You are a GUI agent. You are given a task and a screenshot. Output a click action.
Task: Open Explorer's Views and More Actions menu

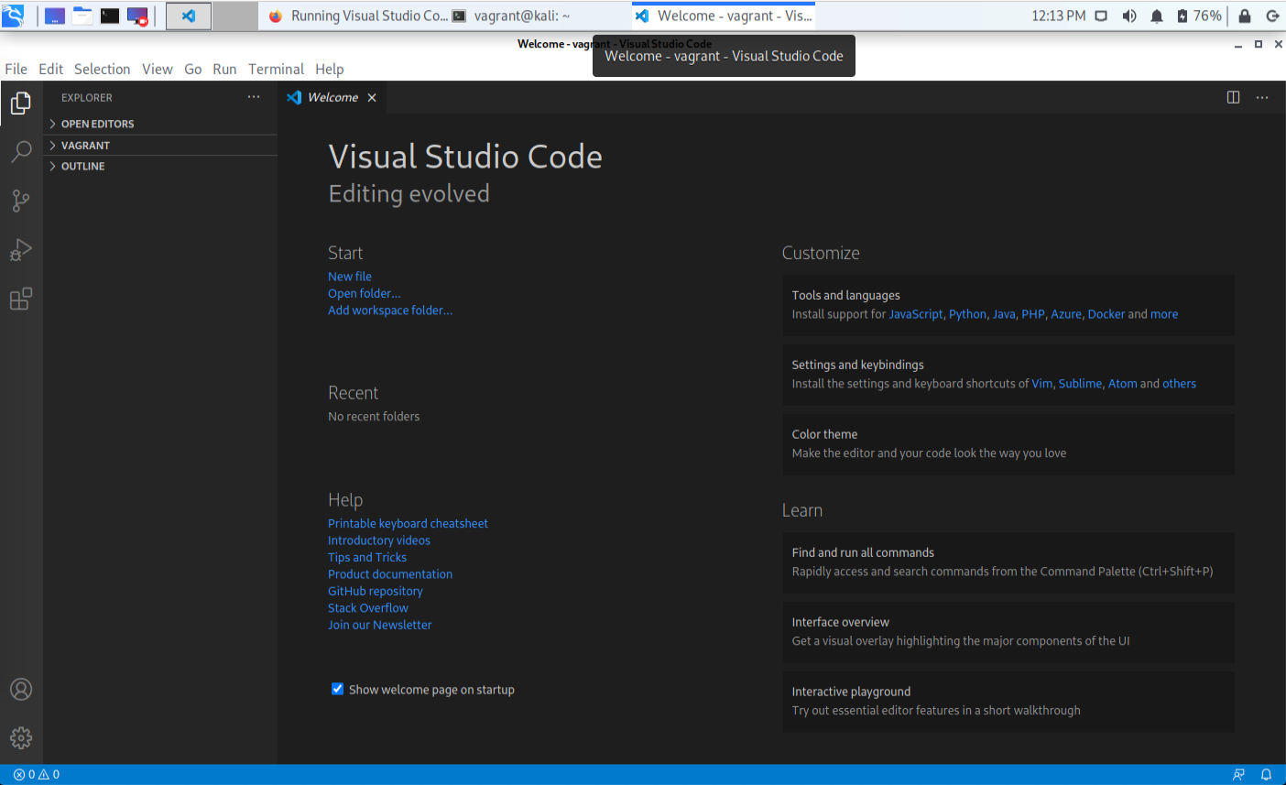(254, 97)
